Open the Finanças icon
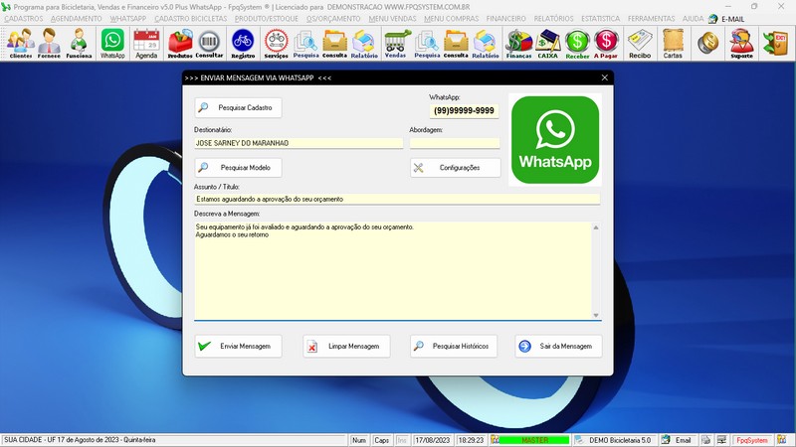 [x=518, y=44]
